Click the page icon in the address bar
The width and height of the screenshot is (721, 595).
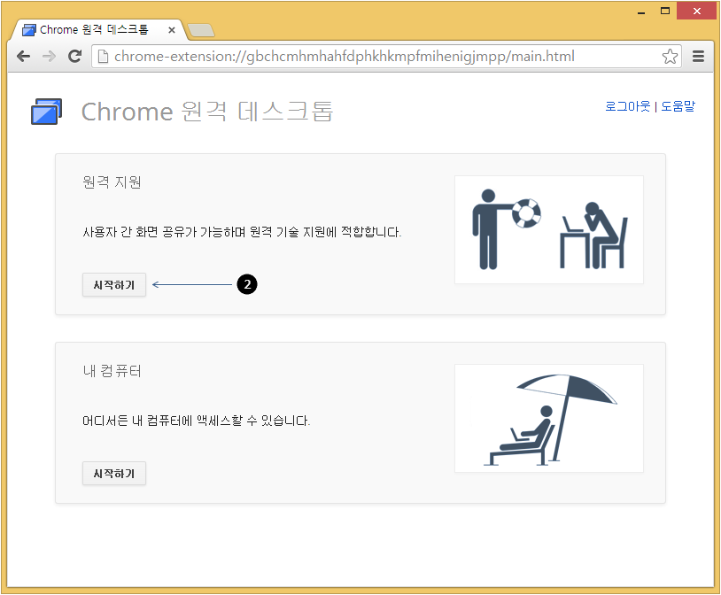(104, 57)
